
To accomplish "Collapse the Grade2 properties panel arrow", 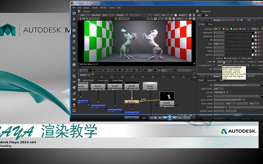I will coord(199,20).
